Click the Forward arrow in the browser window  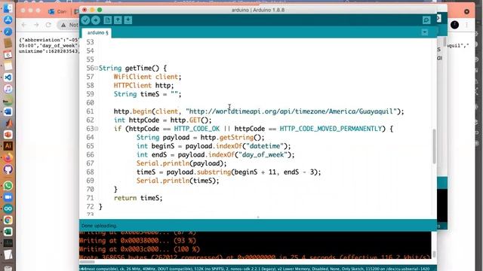[36, 25]
